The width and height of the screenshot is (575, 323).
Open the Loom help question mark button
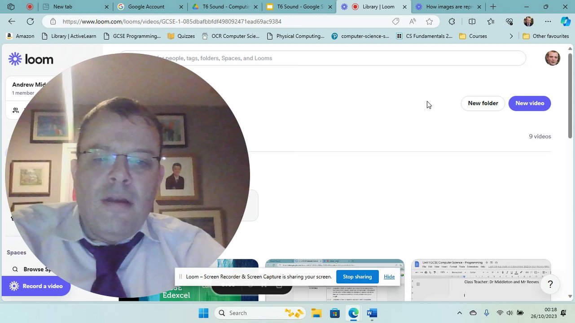coord(550,284)
